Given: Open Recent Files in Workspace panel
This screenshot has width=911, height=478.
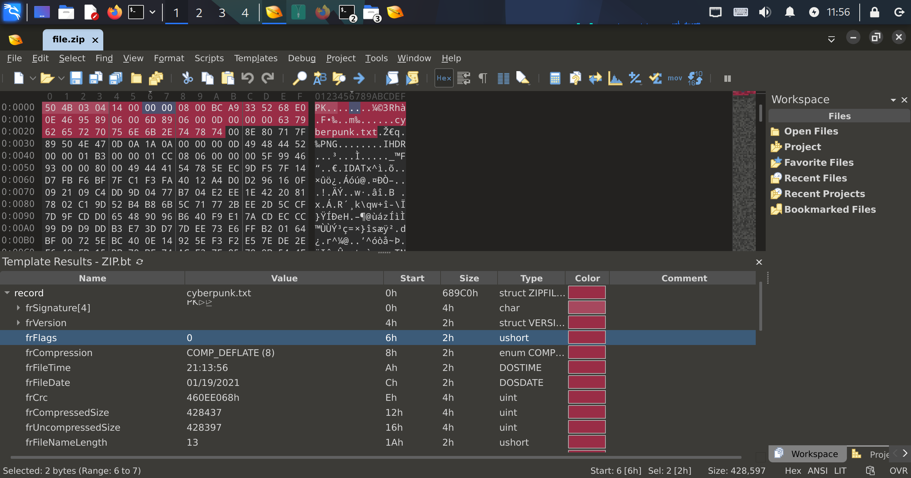Looking at the screenshot, I should [x=815, y=178].
